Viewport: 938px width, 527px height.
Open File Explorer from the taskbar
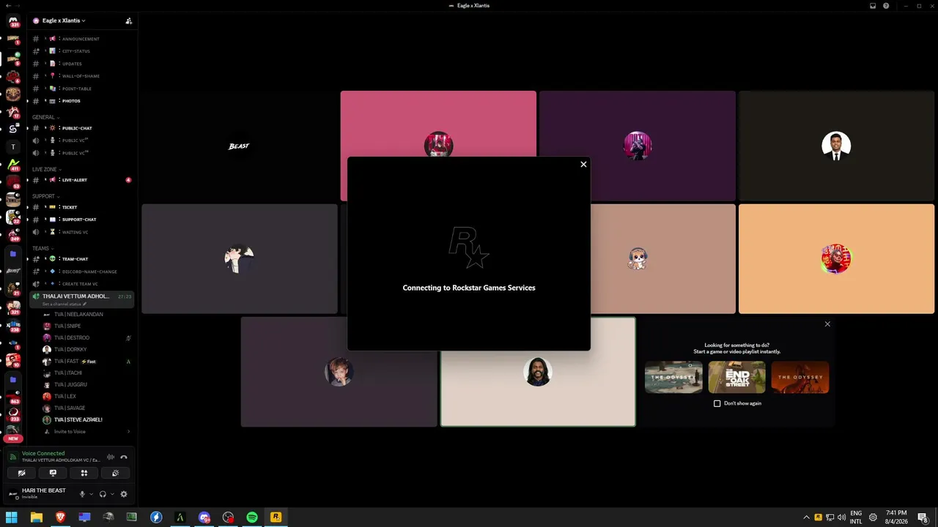[x=36, y=517]
